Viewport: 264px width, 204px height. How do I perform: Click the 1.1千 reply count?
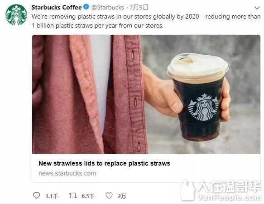click(52, 196)
